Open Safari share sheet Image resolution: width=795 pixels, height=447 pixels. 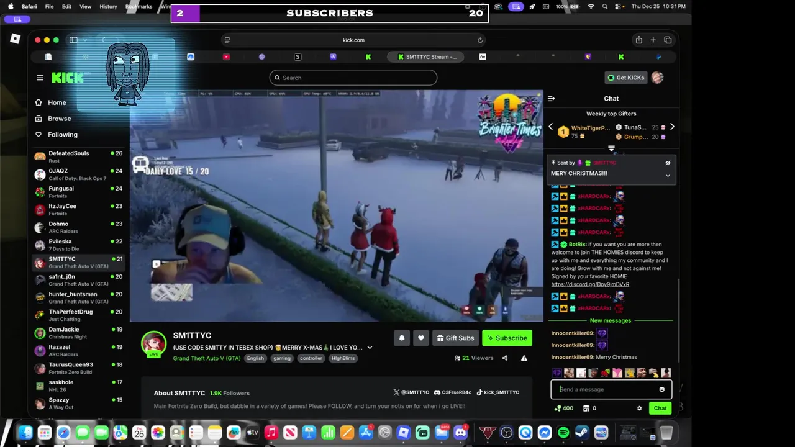[x=638, y=40]
